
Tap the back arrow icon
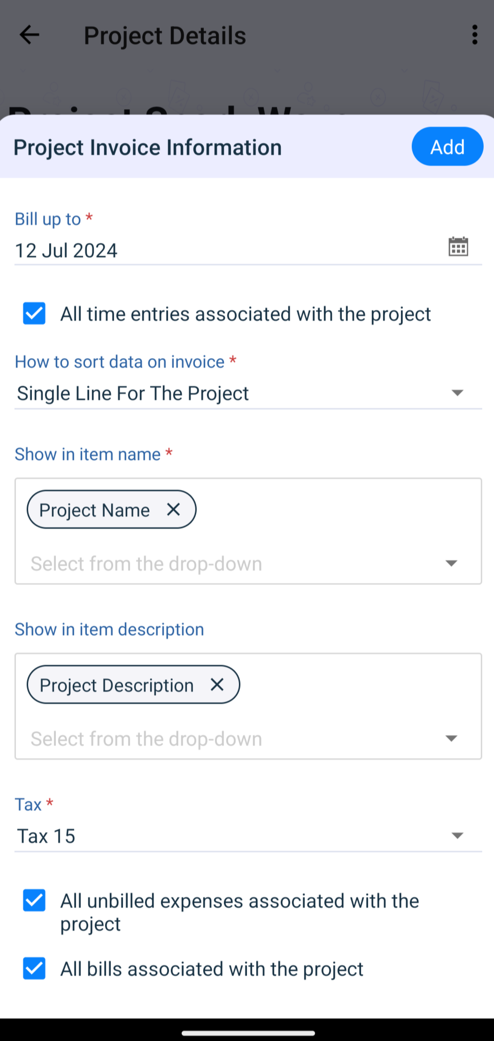29,35
